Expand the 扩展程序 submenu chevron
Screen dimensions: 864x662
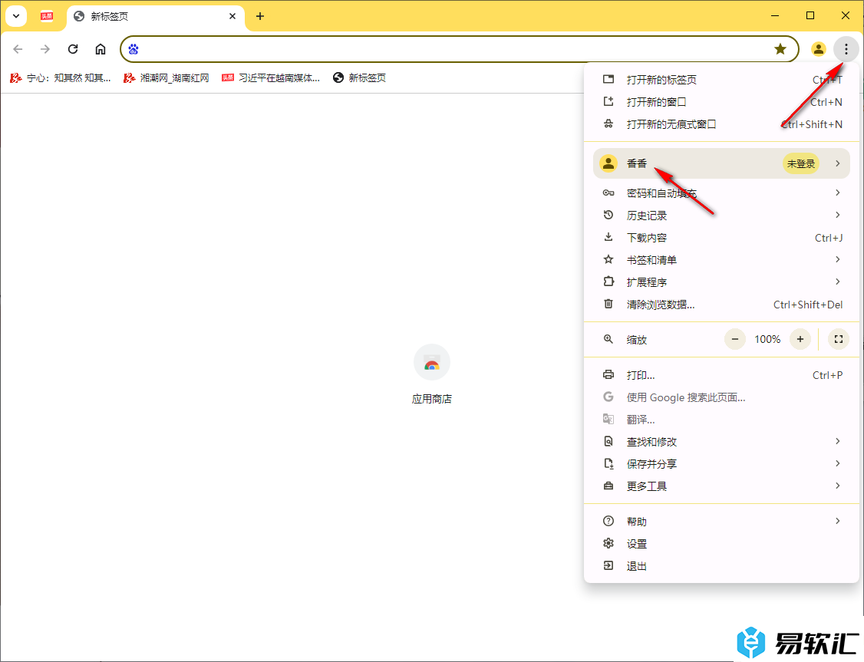(x=838, y=282)
